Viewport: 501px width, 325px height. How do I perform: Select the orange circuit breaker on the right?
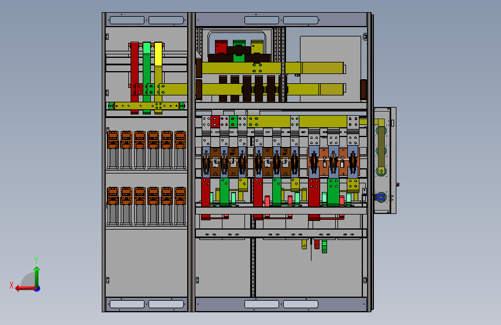[333, 161]
